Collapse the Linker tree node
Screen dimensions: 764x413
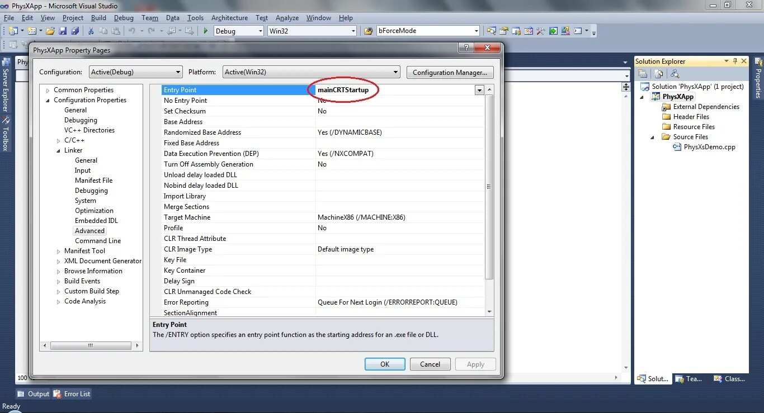point(59,151)
